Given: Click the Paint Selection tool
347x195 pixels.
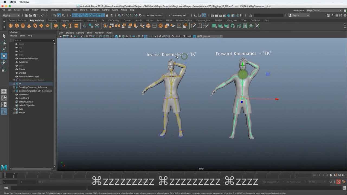Looking at the screenshot, I should [x=4, y=49].
